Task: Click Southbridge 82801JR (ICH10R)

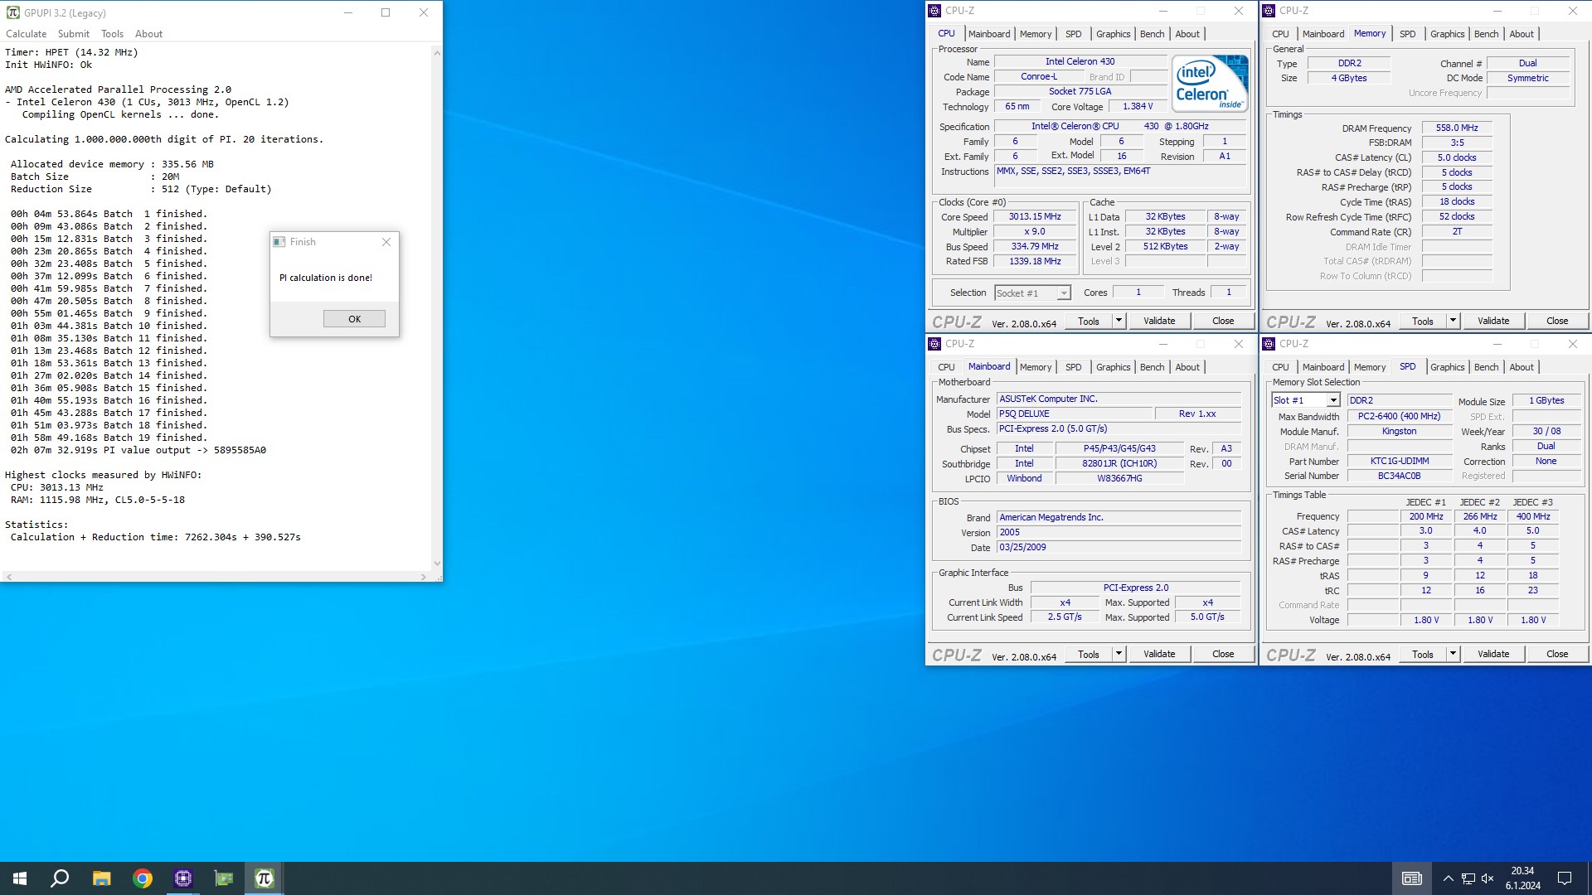Action: tap(1119, 463)
